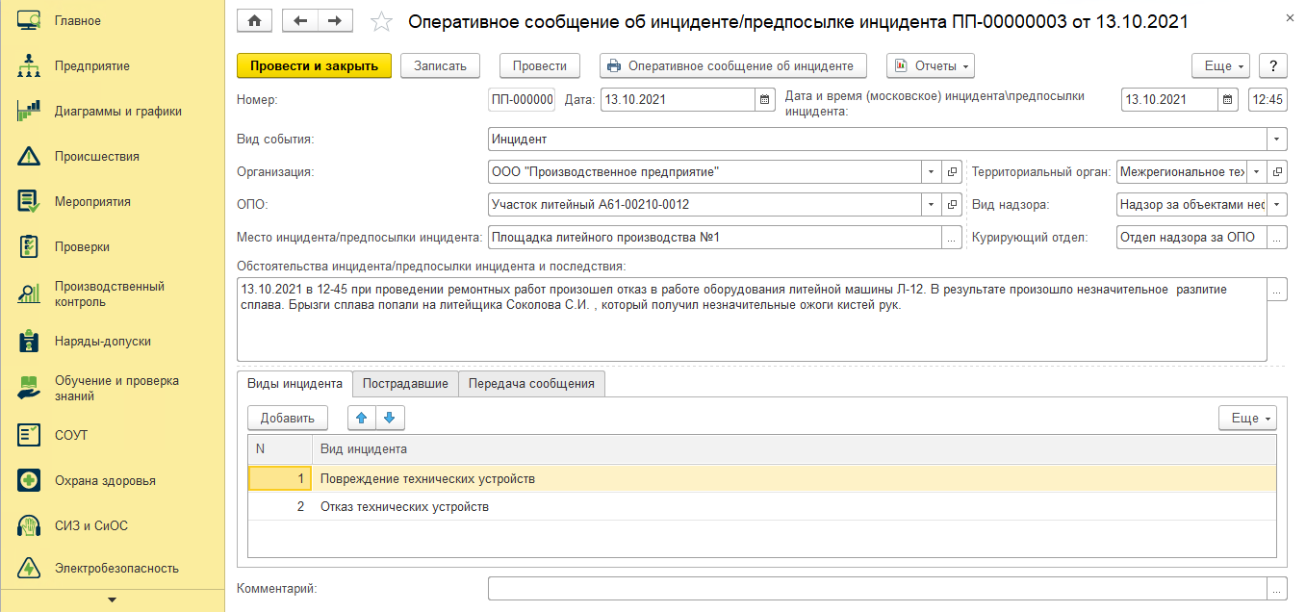Expand the Территориальный орган dropdown
Image resolution: width=1306 pixels, height=612 pixels.
pos(1257,171)
